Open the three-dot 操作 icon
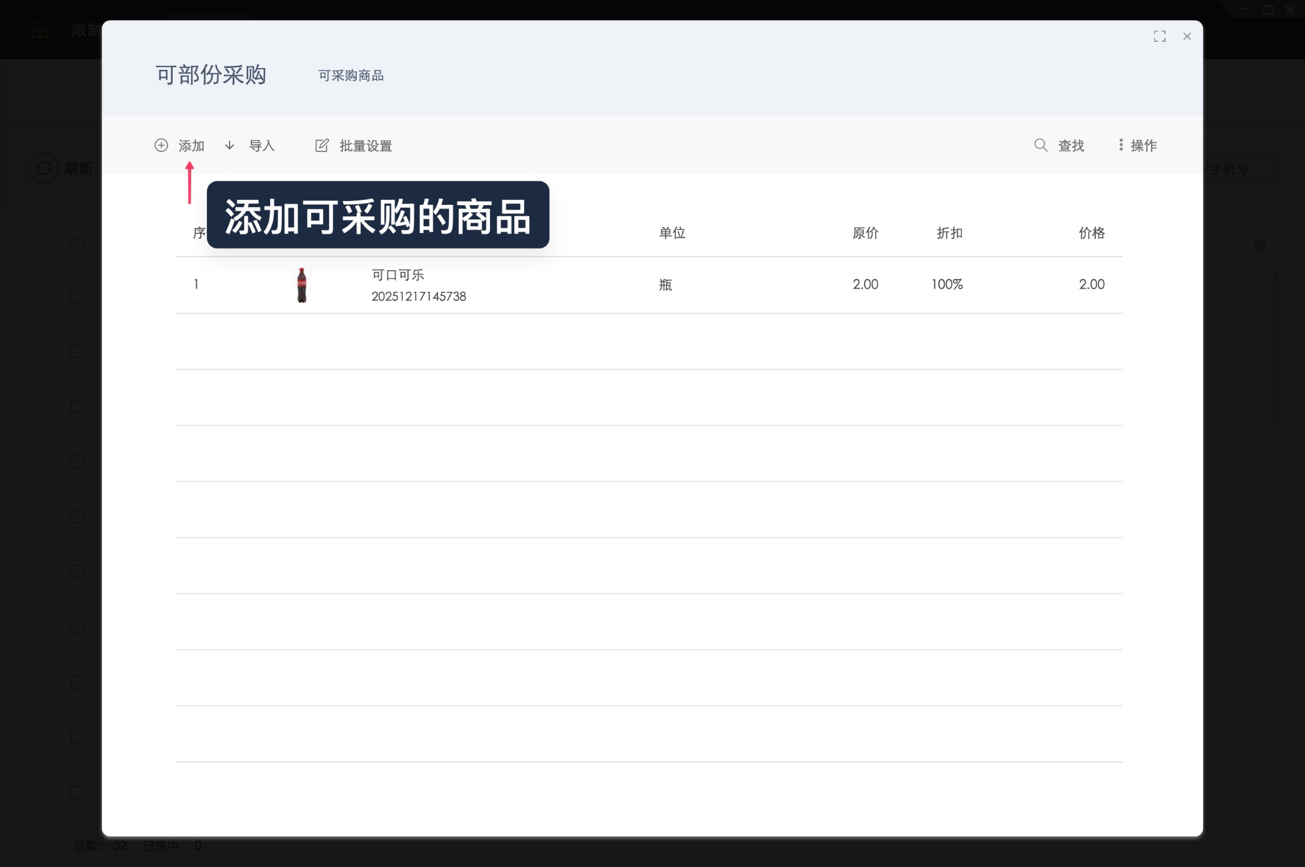This screenshot has height=867, width=1305. pyautogui.click(x=1120, y=145)
